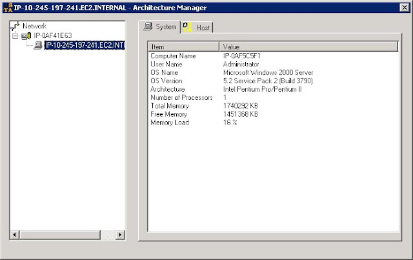Select the Architecture row label
The height and width of the screenshot is (260, 413).
(168, 89)
